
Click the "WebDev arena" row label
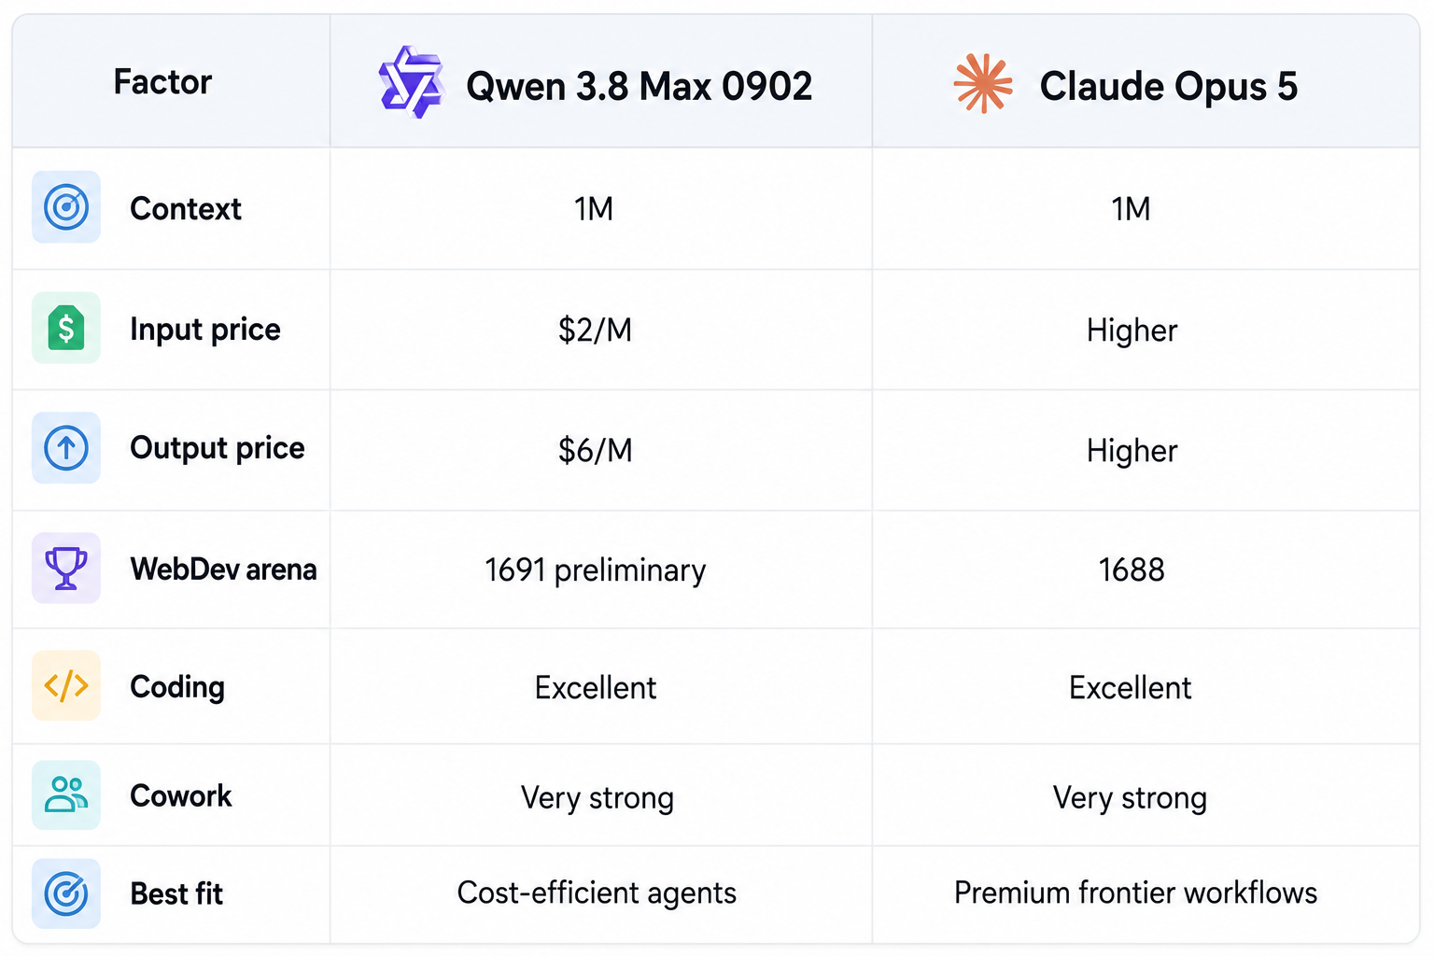coord(224,569)
